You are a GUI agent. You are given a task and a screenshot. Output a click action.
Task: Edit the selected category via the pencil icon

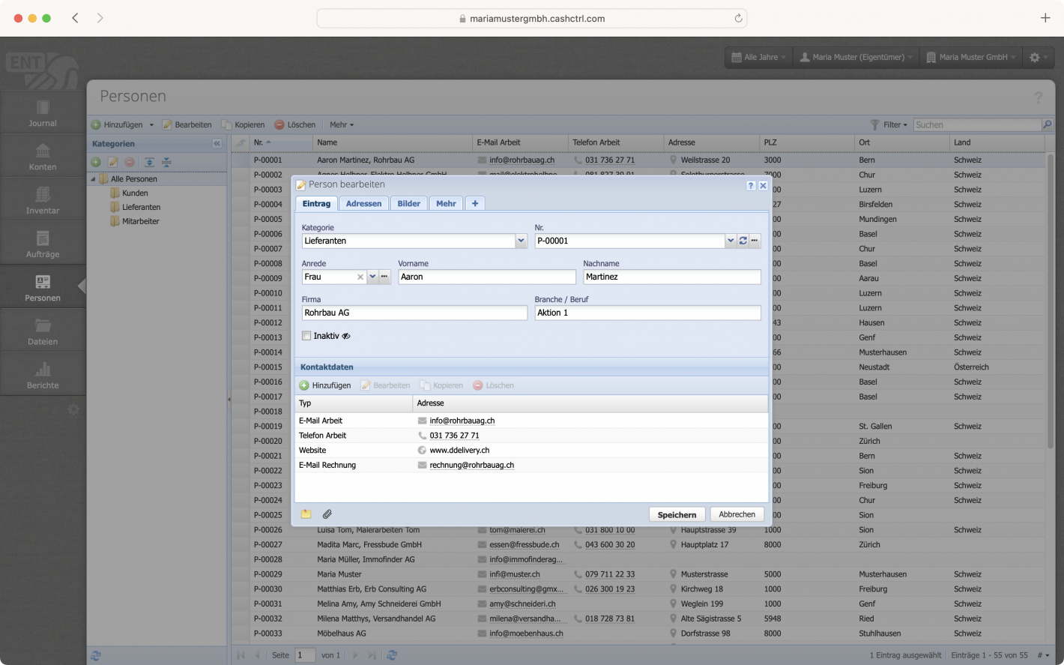(x=114, y=162)
